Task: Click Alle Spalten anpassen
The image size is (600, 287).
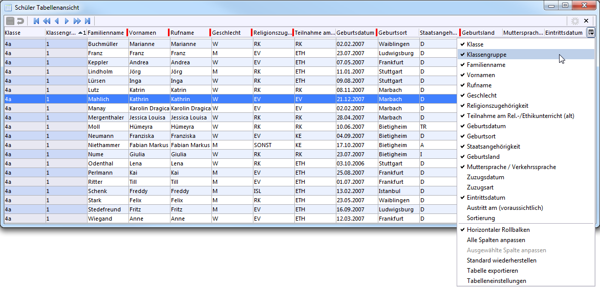Action: click(496, 240)
